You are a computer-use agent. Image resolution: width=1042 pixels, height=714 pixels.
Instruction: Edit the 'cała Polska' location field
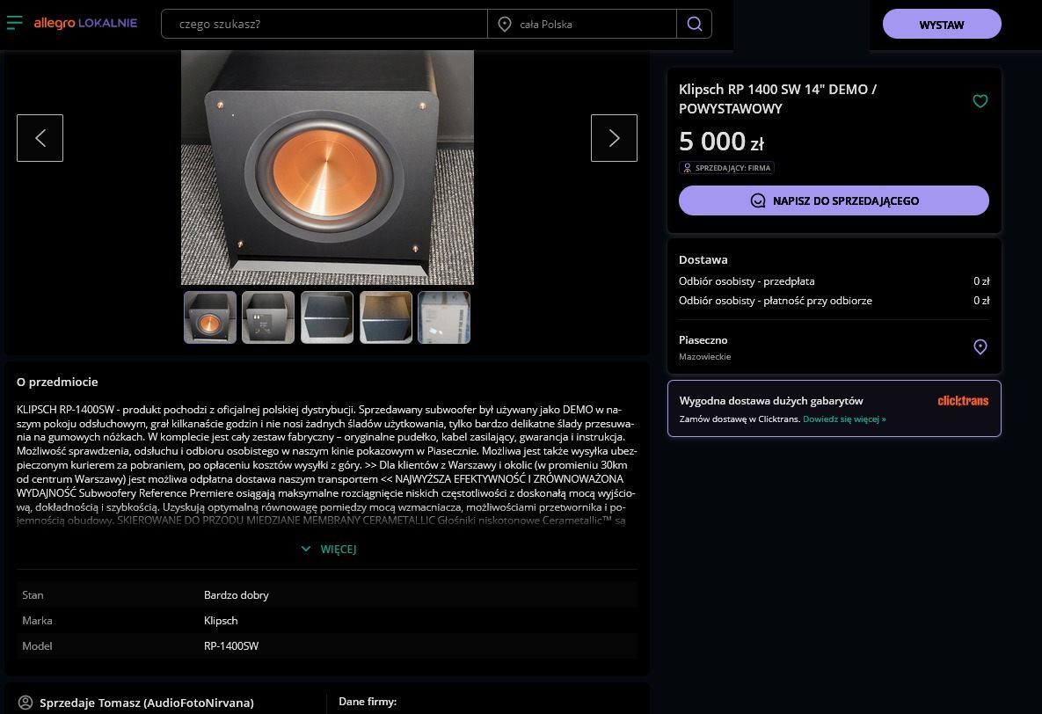coord(582,24)
